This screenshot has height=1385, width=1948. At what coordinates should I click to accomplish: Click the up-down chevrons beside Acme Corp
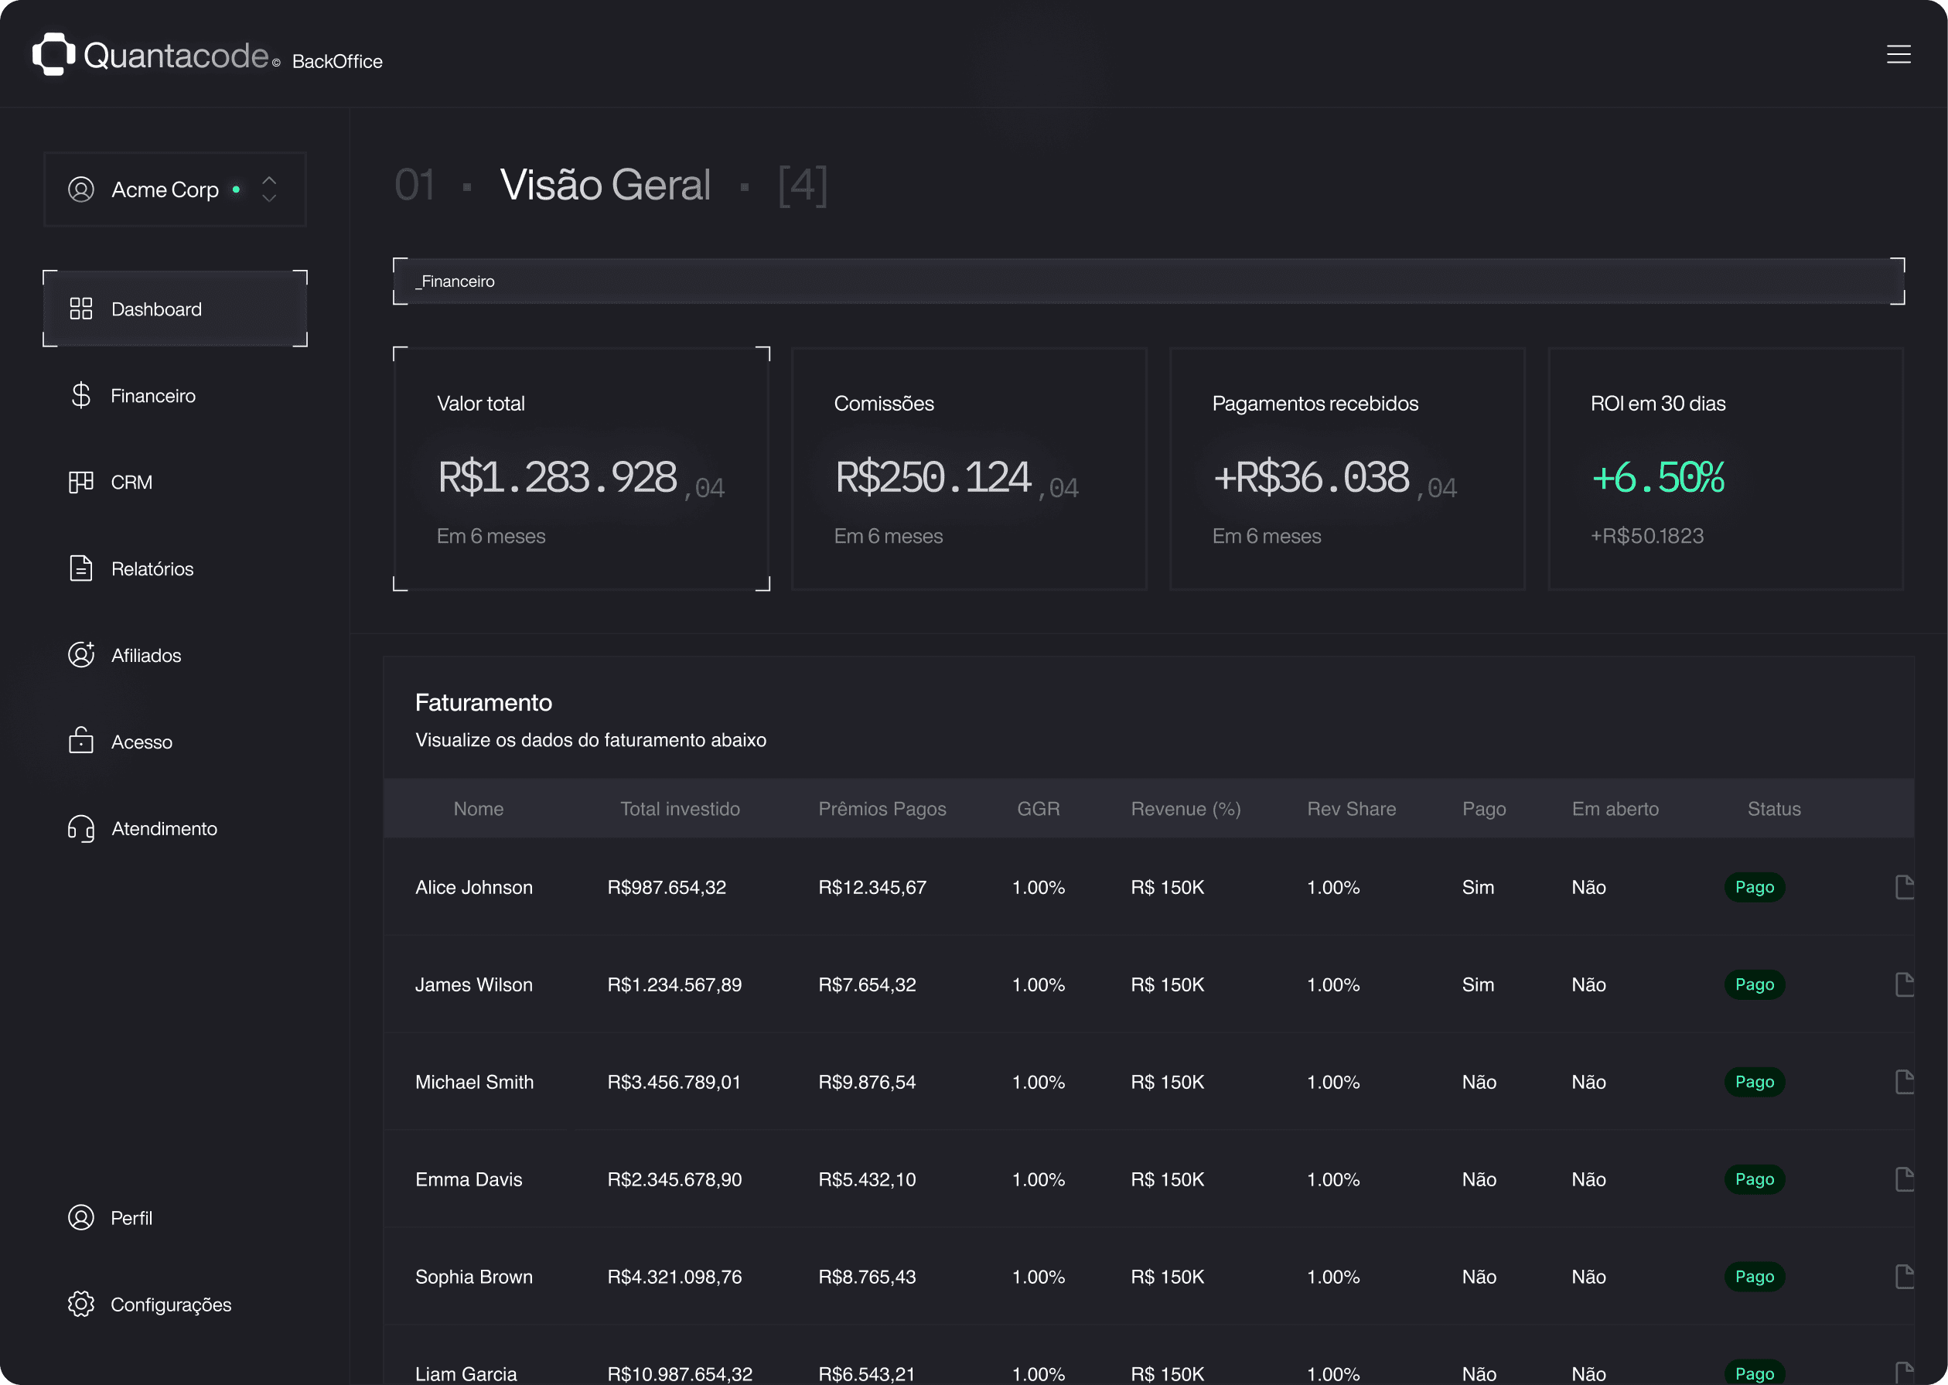pos(270,189)
